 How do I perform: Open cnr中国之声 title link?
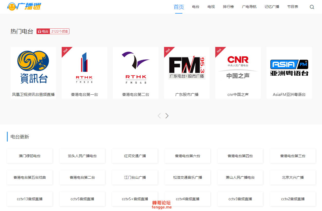pyautogui.click(x=238, y=94)
